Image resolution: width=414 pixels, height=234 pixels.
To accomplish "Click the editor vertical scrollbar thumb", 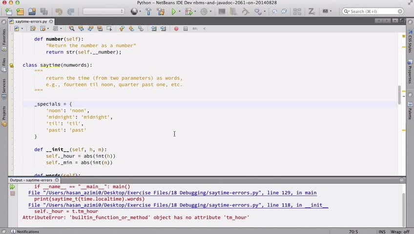I will [399, 95].
